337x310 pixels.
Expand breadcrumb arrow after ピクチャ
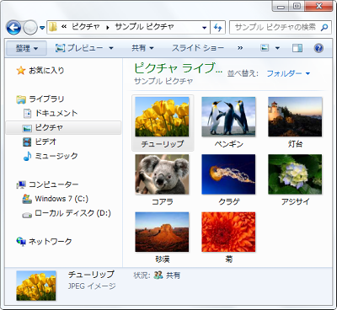[107, 28]
